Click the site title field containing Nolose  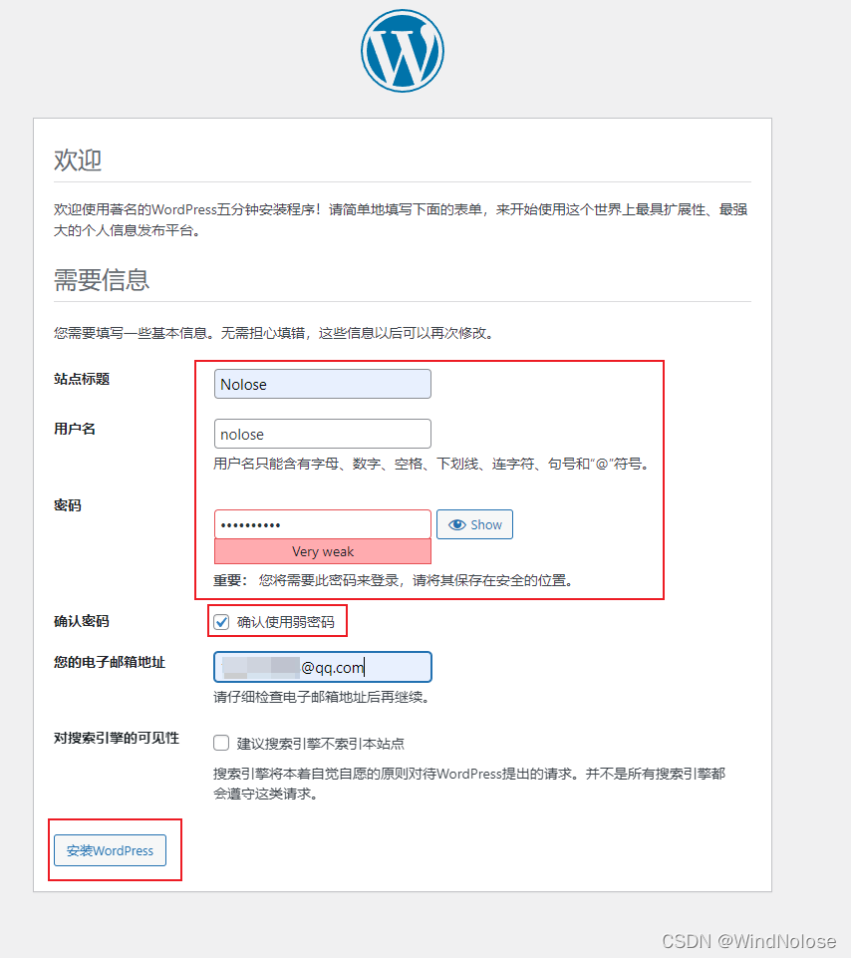[323, 385]
